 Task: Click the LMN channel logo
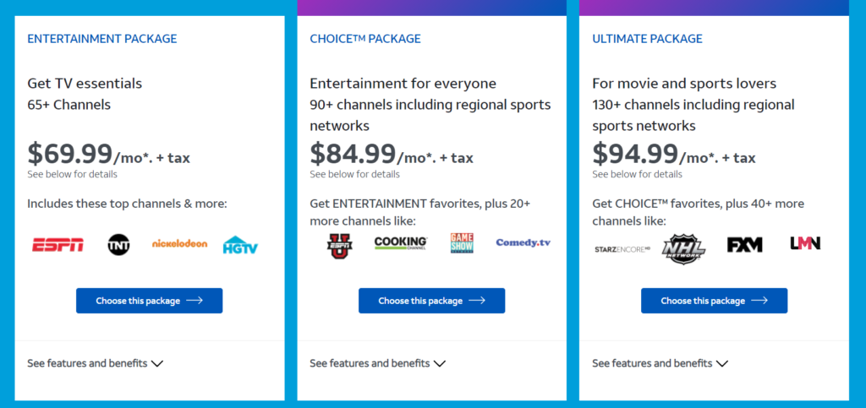click(805, 243)
